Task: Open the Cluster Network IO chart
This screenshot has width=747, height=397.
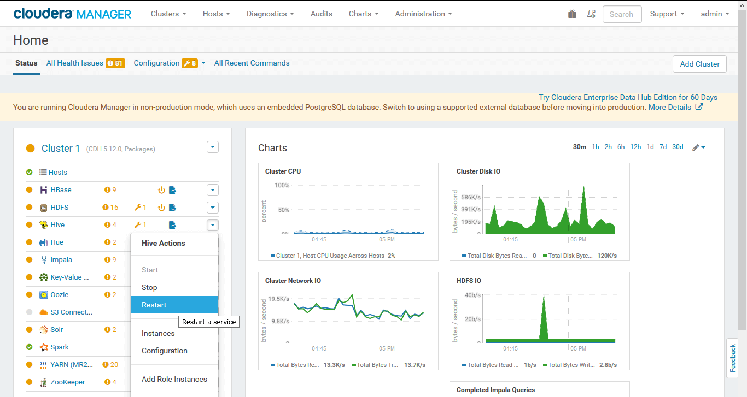Action: coord(348,321)
